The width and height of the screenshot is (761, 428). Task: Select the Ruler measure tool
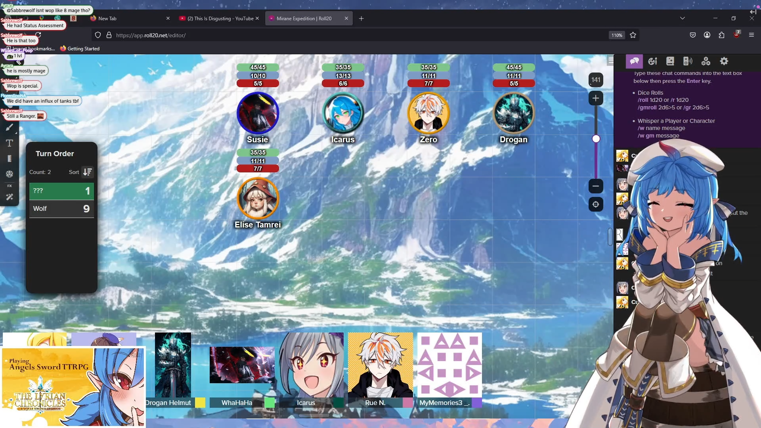coord(10,159)
